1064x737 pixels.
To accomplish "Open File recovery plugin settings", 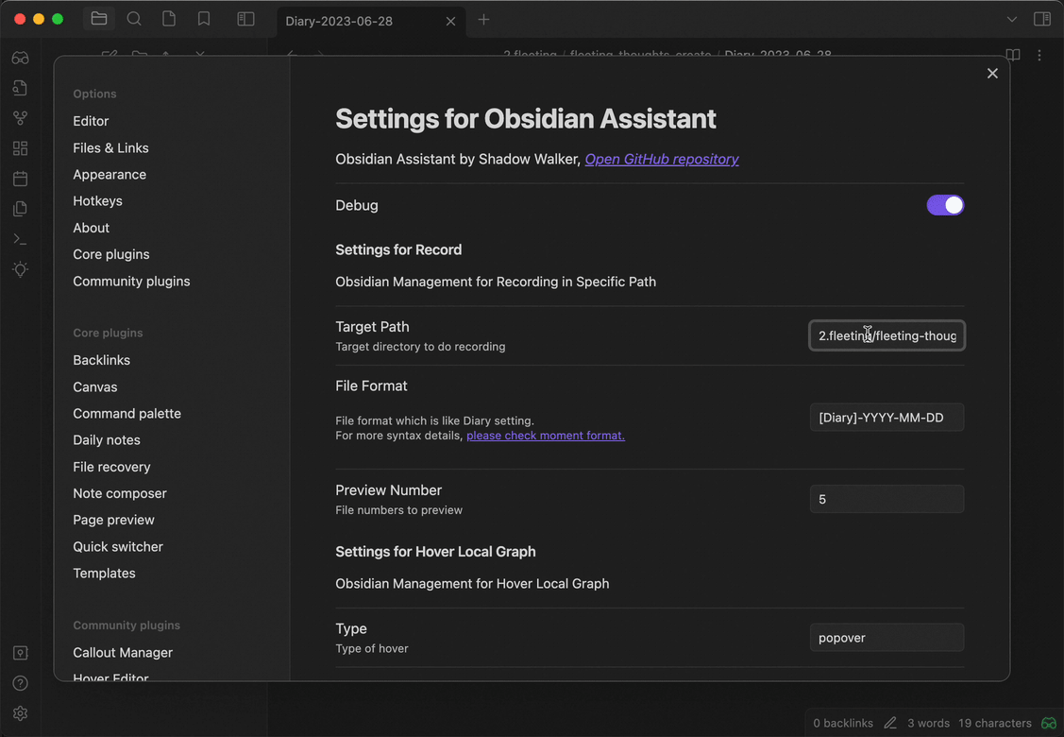I will pos(112,467).
